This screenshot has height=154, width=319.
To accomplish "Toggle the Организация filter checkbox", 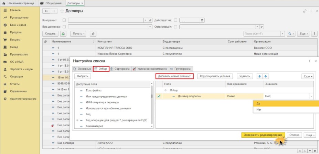I will point(176,26).
